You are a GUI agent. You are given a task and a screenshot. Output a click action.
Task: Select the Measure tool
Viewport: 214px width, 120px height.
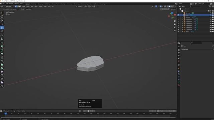pyautogui.click(x=2, y=39)
